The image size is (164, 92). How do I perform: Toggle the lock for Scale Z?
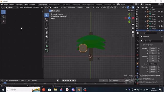[x=159, y=72]
